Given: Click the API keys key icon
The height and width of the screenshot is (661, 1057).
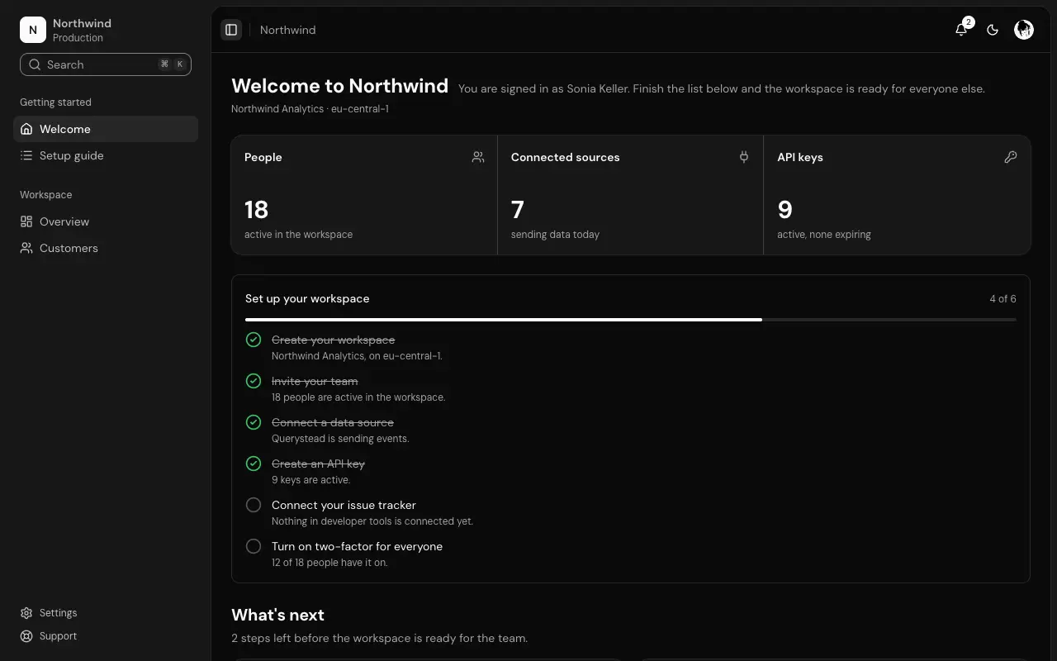Looking at the screenshot, I should (x=1011, y=157).
